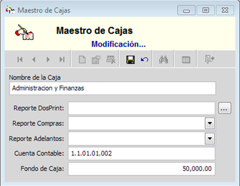Click the browse button beside Reporte DosPrint
The image size is (240, 186).
click(224, 109)
